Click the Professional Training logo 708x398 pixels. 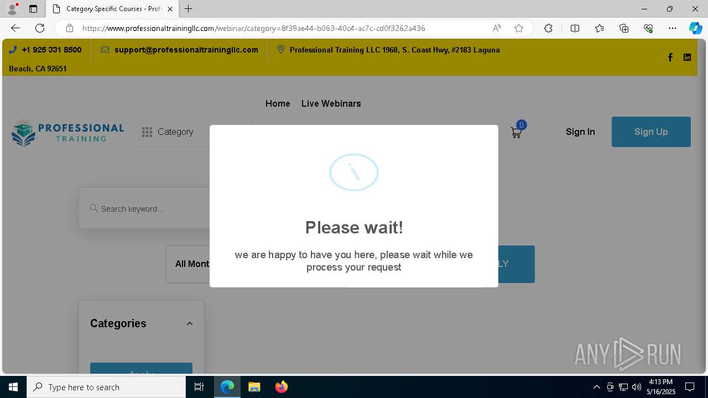(x=67, y=132)
